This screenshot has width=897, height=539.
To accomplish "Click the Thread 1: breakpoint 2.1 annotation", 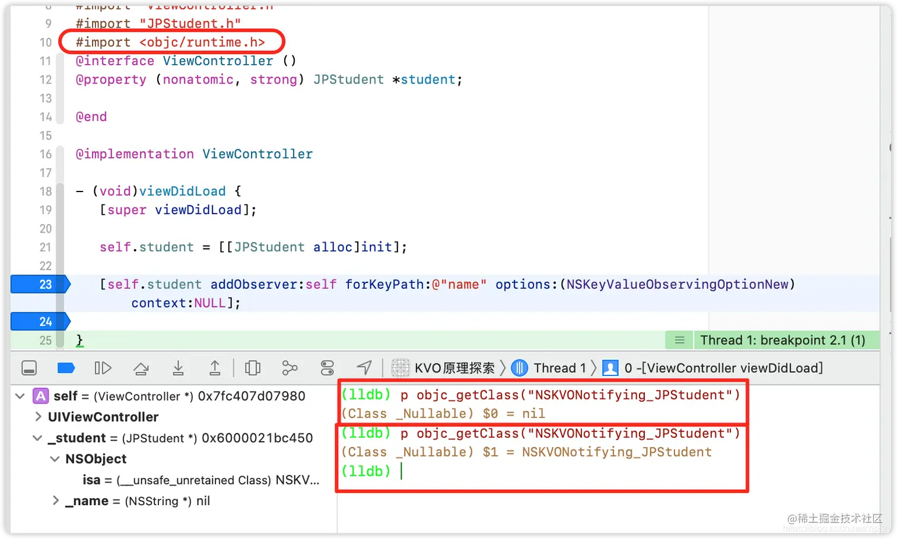I will [783, 340].
